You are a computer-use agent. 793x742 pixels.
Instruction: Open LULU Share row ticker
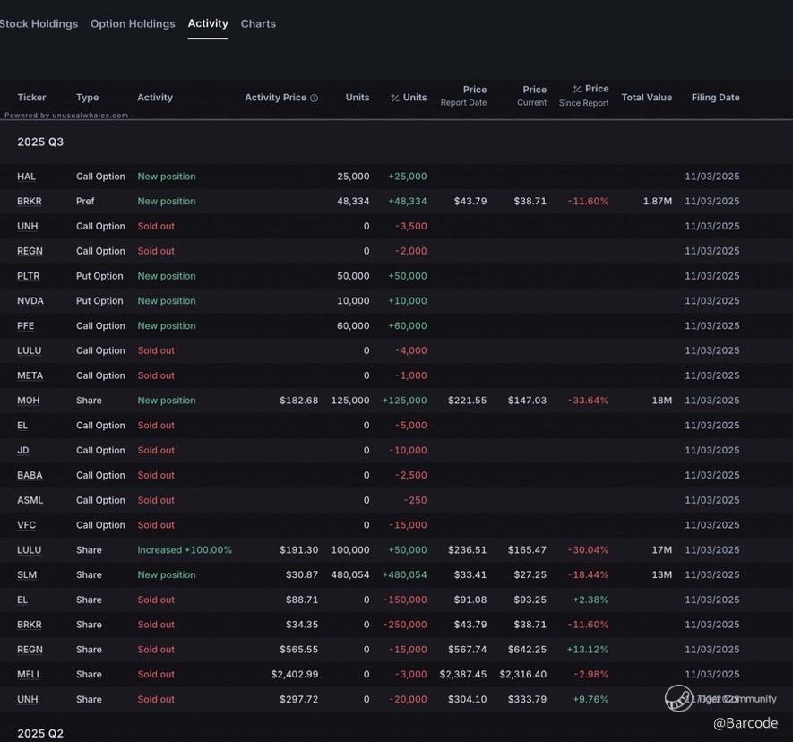pyautogui.click(x=30, y=550)
